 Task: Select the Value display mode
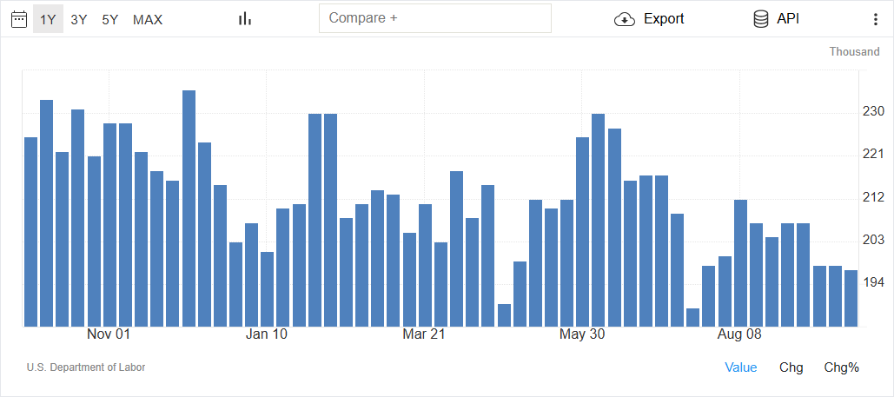click(740, 367)
